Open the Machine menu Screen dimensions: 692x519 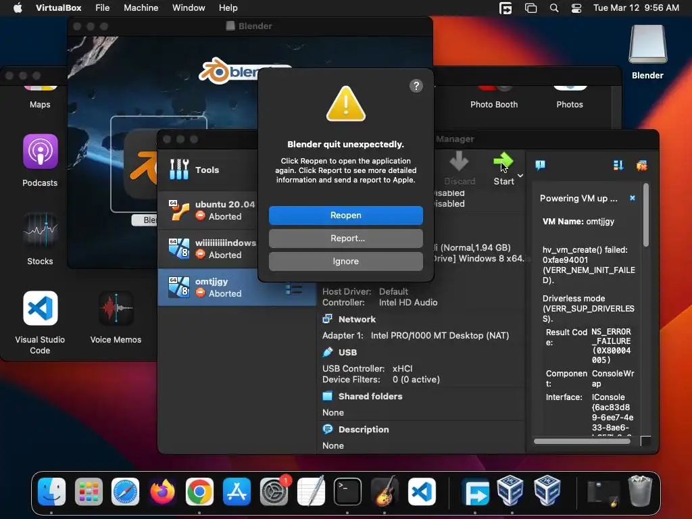pyautogui.click(x=141, y=7)
